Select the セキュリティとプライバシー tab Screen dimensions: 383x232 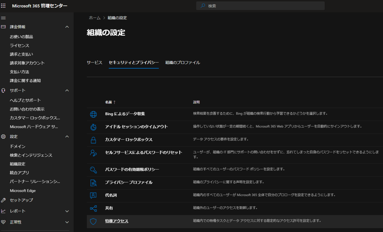tap(134, 62)
